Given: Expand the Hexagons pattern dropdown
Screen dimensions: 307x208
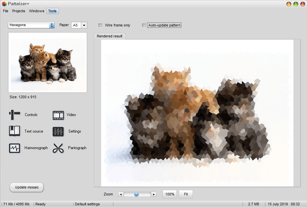Looking at the screenshot, I should [x=52, y=25].
